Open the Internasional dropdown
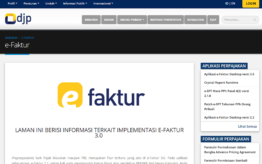The image size is (262, 164). [103, 4]
